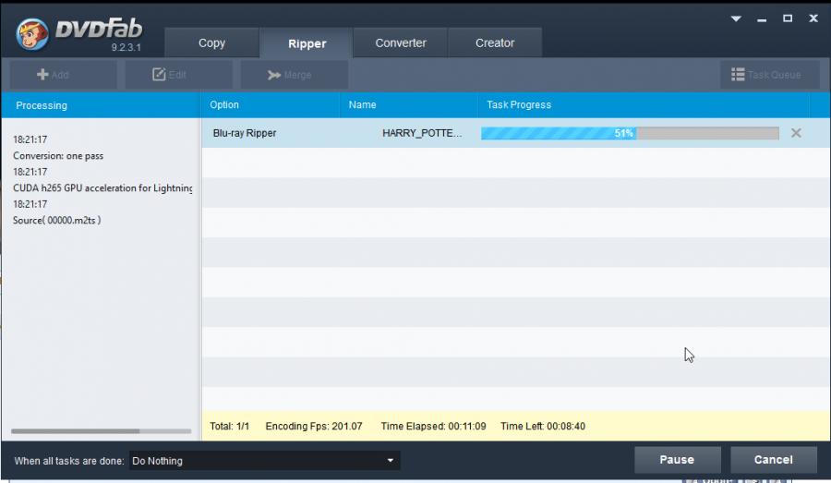The height and width of the screenshot is (483, 831).
Task: Switch to the Creator tab
Action: pyautogui.click(x=495, y=43)
